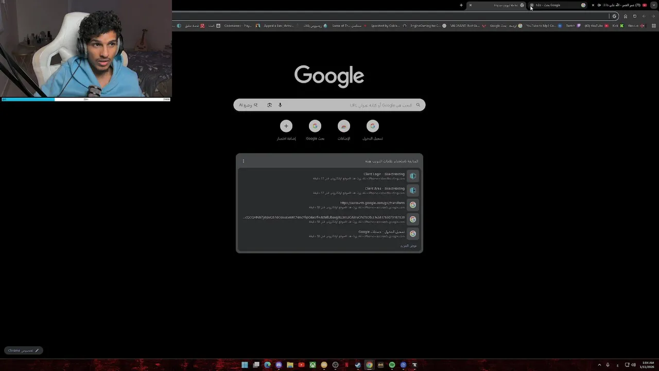Open a new tab with plus button
This screenshot has height=371, width=659.
[x=461, y=5]
